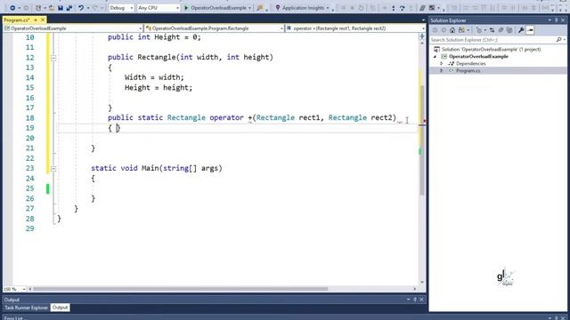Start debugging with the green play arrow
Image resolution: width=570 pixels, height=320 pixels.
[186, 8]
